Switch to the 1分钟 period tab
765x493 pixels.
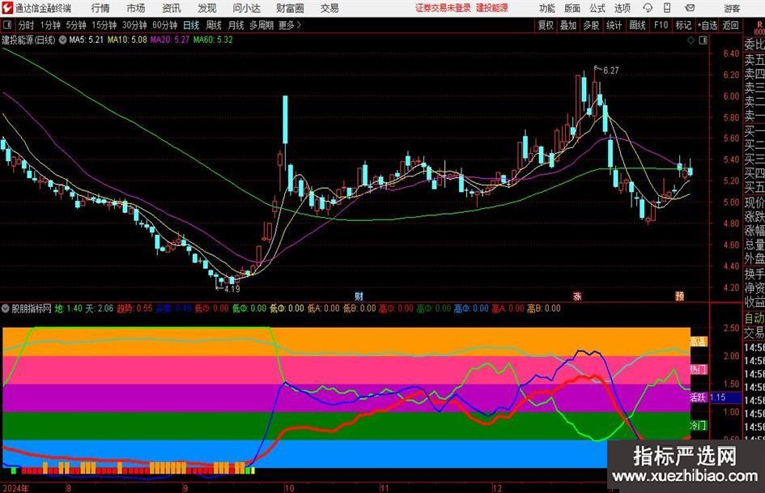coord(50,25)
